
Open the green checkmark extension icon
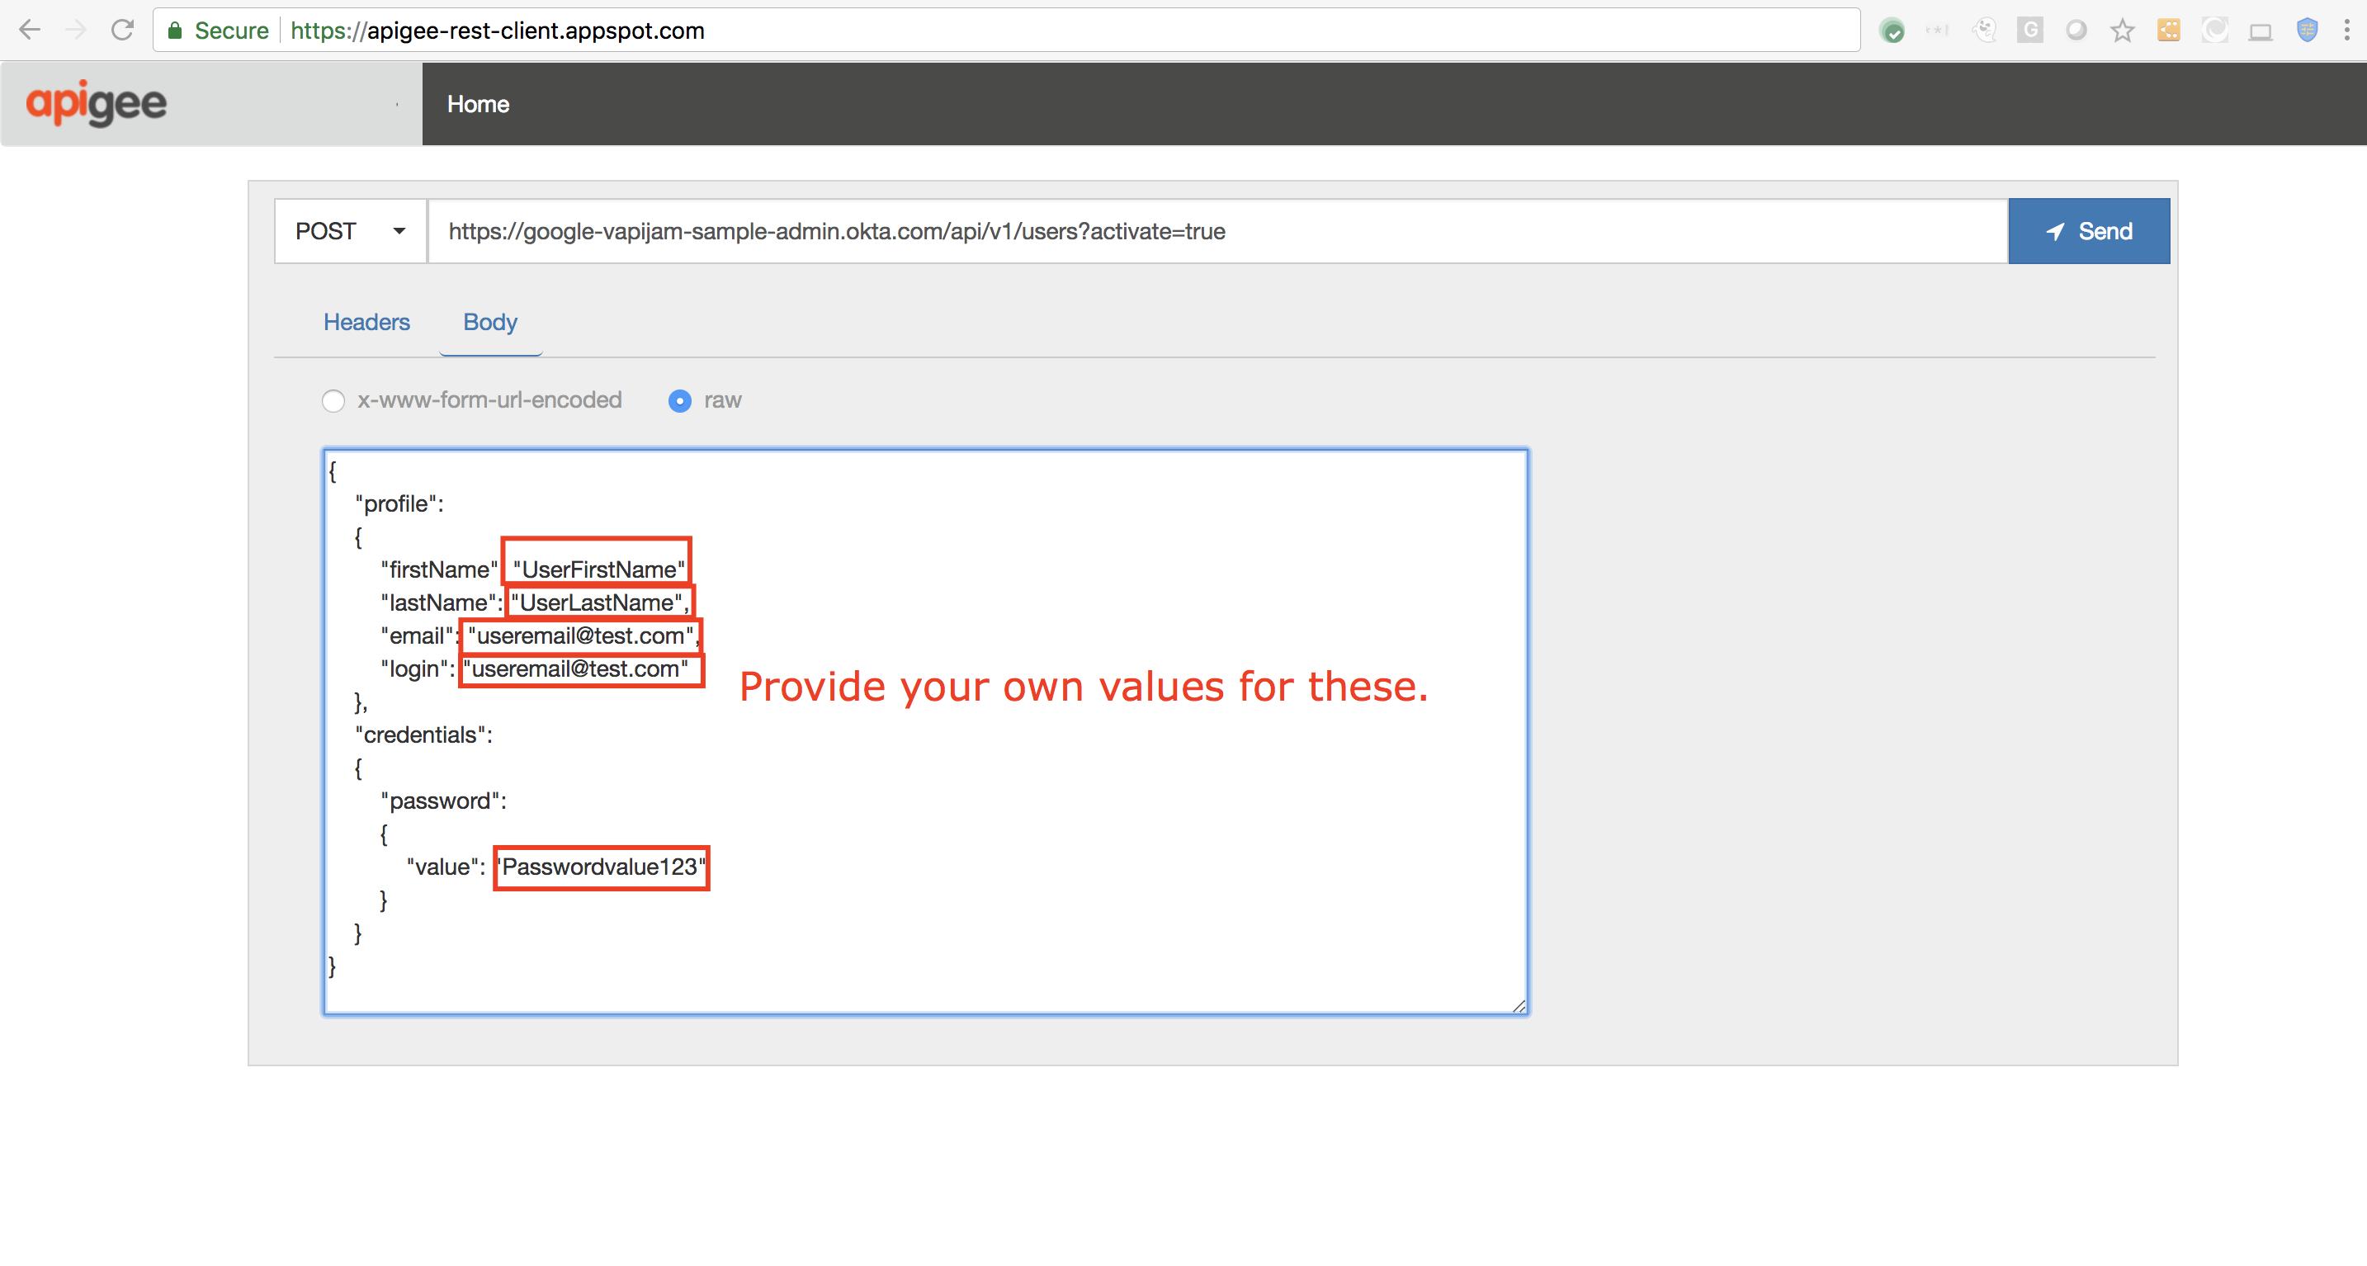pyautogui.click(x=1892, y=31)
